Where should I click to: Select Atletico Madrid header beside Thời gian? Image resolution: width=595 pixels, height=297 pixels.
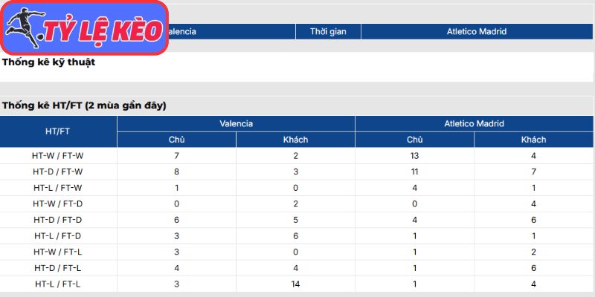click(x=477, y=31)
